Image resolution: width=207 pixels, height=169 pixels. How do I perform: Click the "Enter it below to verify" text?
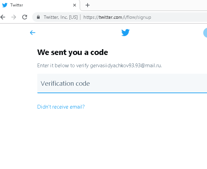pyautogui.click(x=63, y=66)
